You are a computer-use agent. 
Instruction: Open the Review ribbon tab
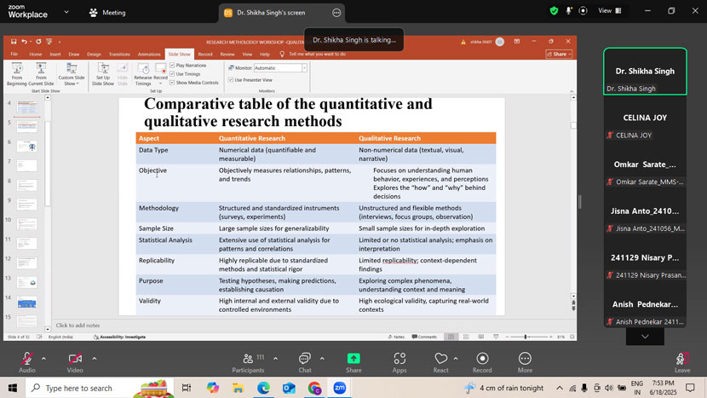click(x=227, y=54)
